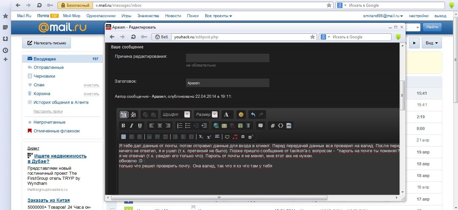This screenshot has width=458, height=210.
Task: Open Мой Мир in Mail.Ru top navigation
Action: click(x=72, y=16)
